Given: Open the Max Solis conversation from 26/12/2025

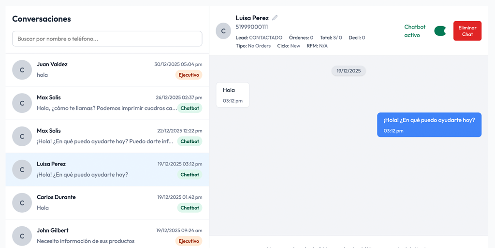Looking at the screenshot, I should pyautogui.click(x=106, y=103).
